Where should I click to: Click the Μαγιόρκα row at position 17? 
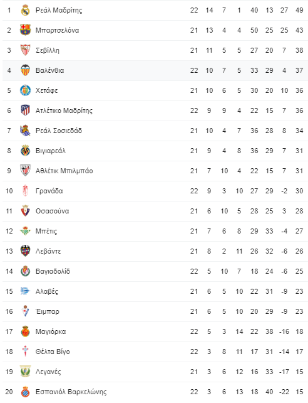click(155, 331)
